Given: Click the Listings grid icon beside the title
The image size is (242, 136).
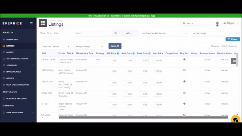Looking at the screenshot, I should click(43, 23).
